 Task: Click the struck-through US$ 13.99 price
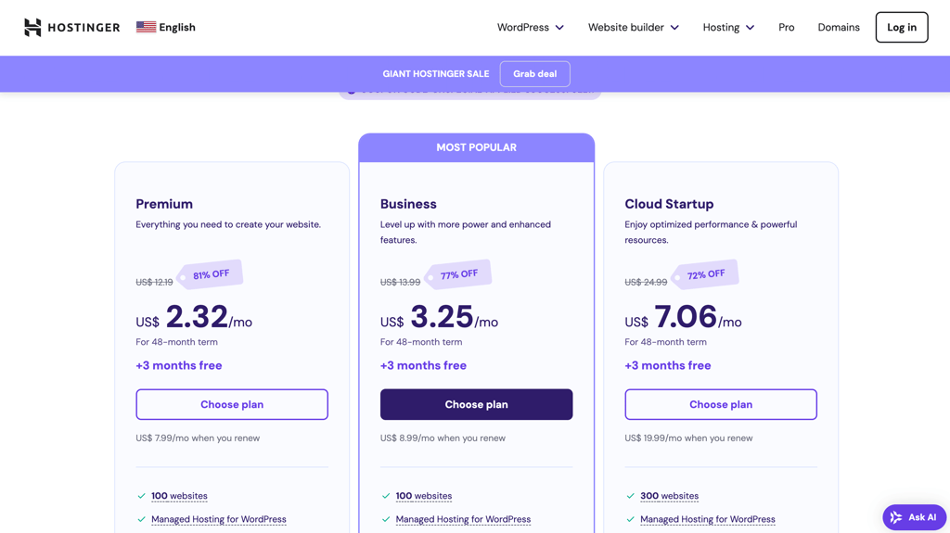(400, 282)
